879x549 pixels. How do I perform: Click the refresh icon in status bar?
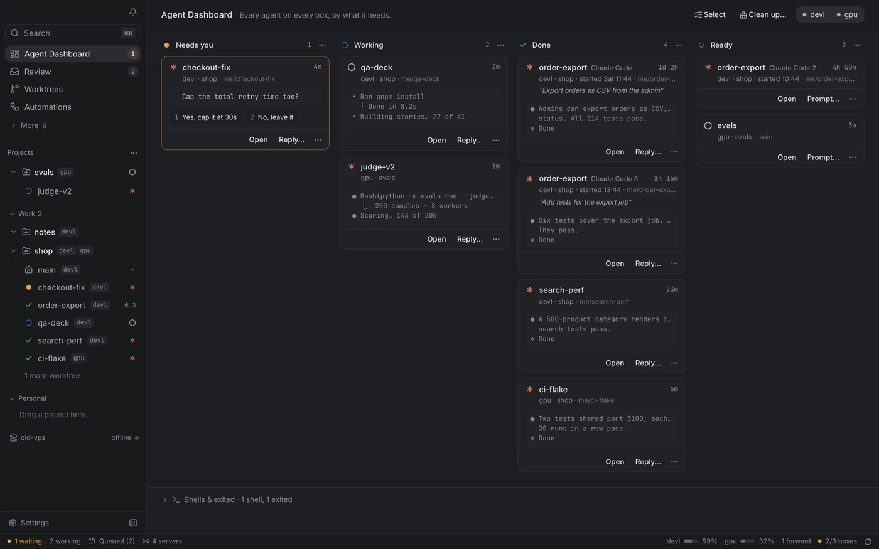click(868, 541)
